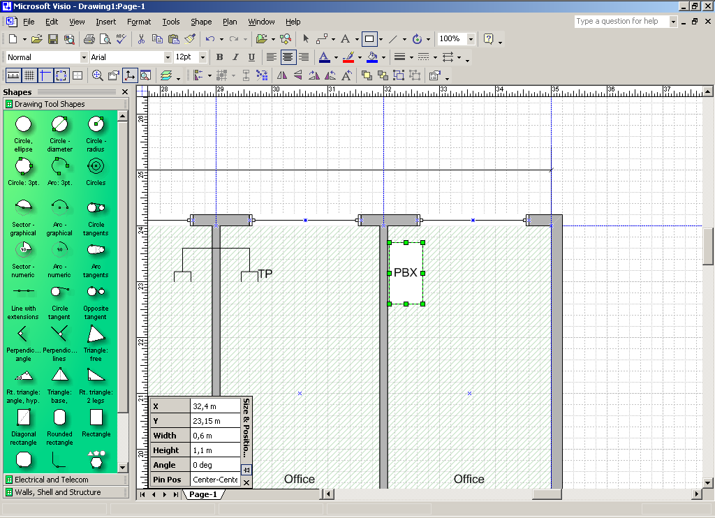Click the Flip Horizontal icon
Viewport: 715px width, 518px height.
pos(282,75)
